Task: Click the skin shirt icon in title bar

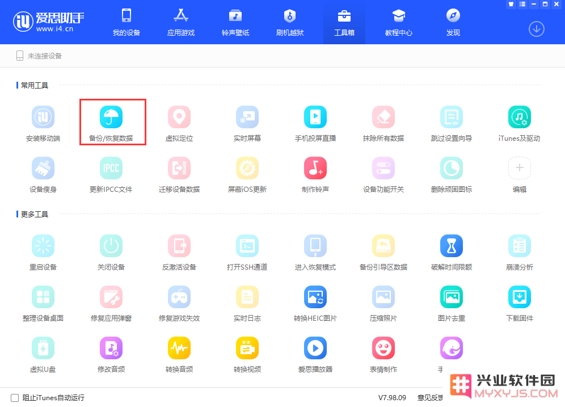Action: pos(511,5)
